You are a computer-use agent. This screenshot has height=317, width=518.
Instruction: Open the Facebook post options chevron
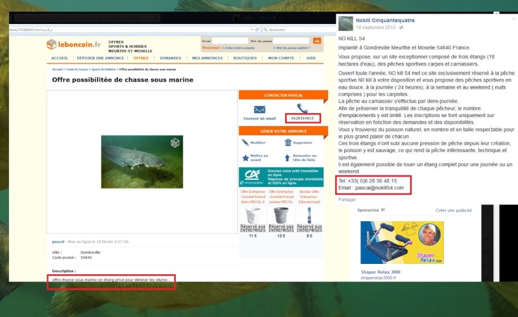coord(513,19)
